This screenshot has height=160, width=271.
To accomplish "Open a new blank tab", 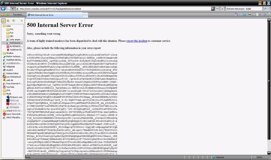I will (85, 15).
